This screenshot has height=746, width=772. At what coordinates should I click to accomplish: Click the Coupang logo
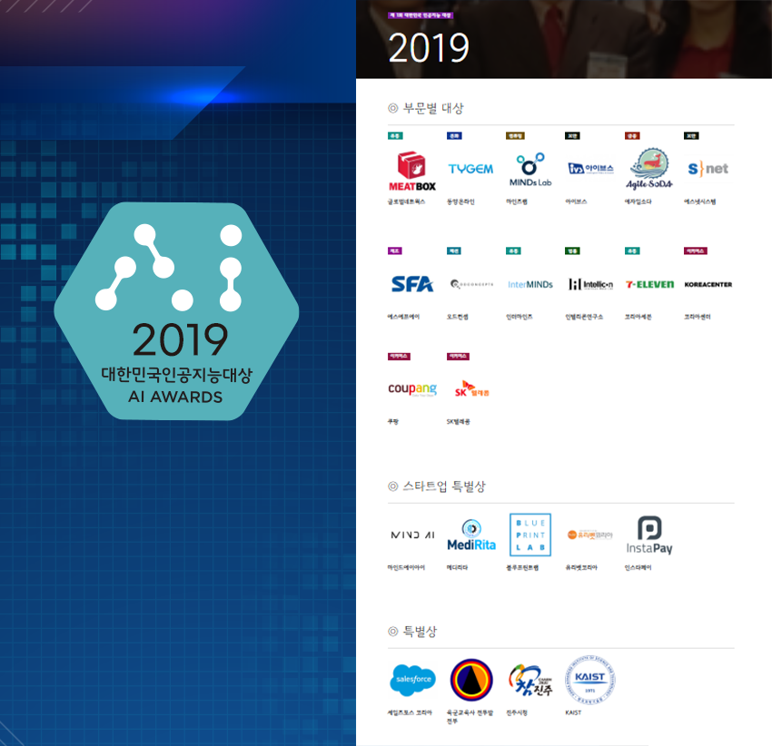(x=411, y=389)
